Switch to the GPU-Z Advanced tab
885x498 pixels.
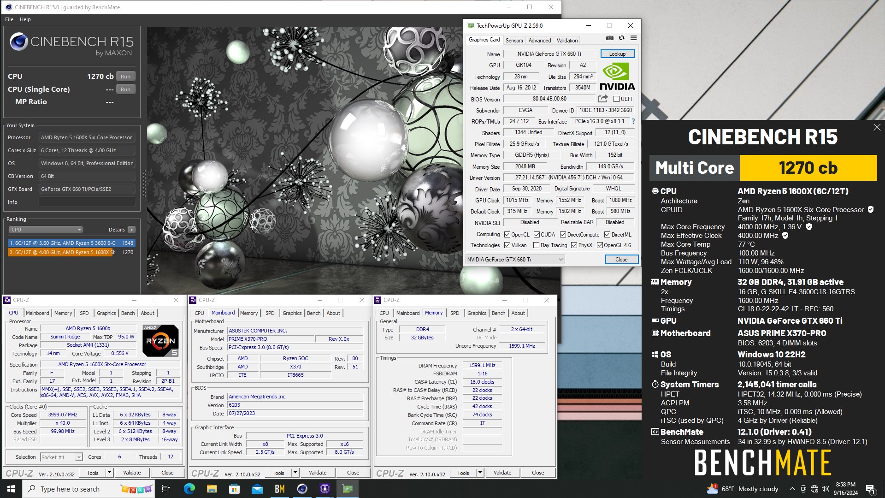coord(539,41)
